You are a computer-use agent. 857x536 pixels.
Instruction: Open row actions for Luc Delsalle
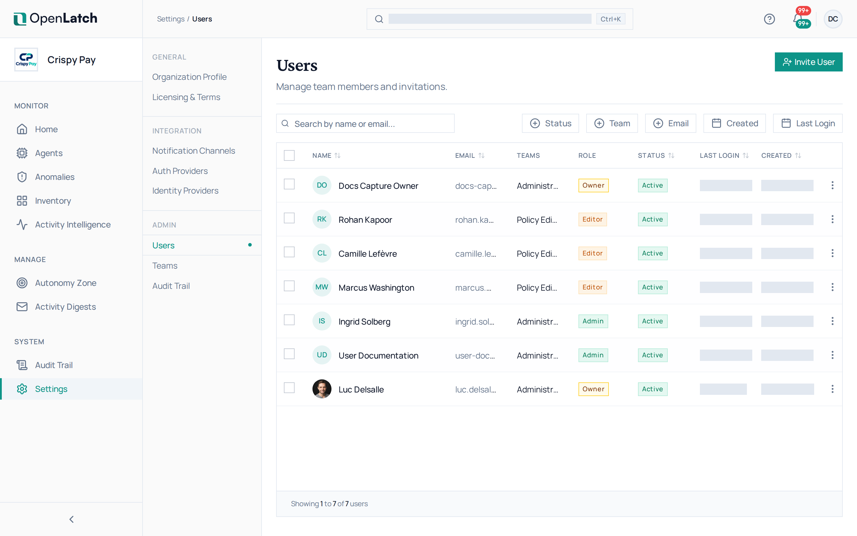click(833, 389)
